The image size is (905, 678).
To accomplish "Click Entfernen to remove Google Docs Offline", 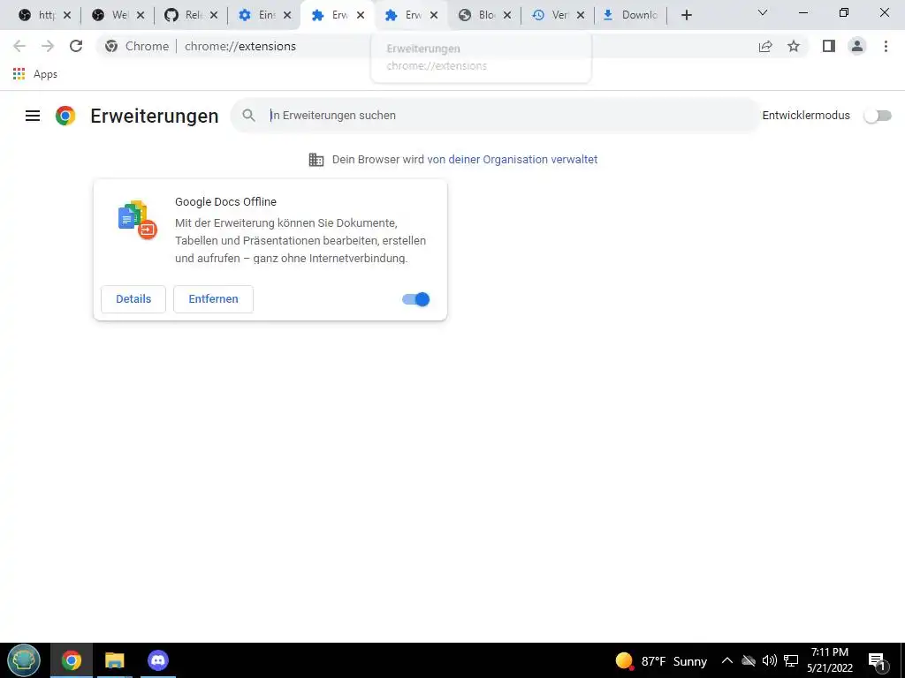I will pos(214,299).
